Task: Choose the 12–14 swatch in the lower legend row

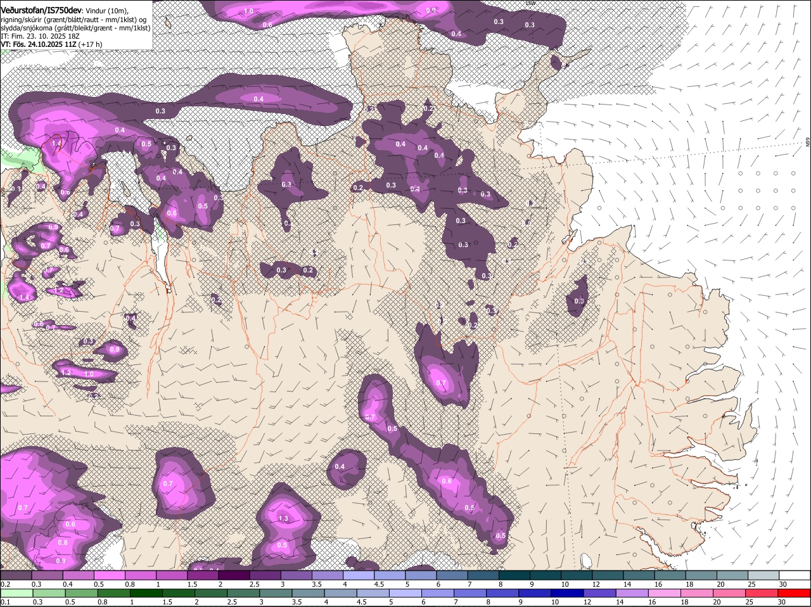Action: pyautogui.click(x=600, y=594)
